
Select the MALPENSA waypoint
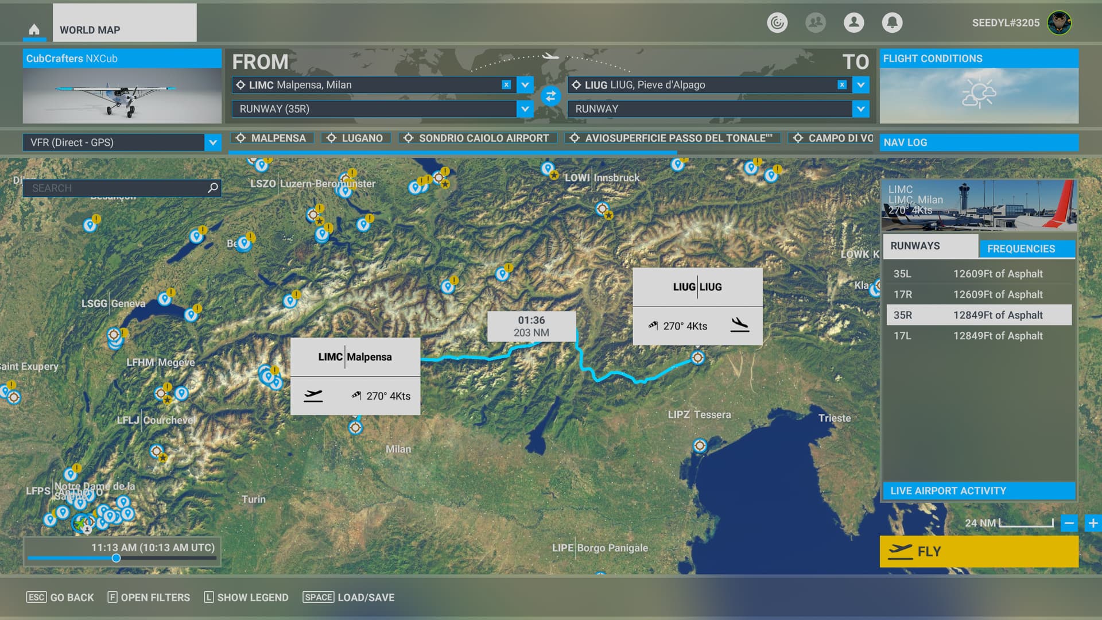[x=271, y=138]
